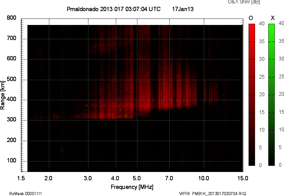The height and width of the screenshot is (196, 284).
Task: Click the 1.5 tick on the frequency axis
Action: pos(21,178)
